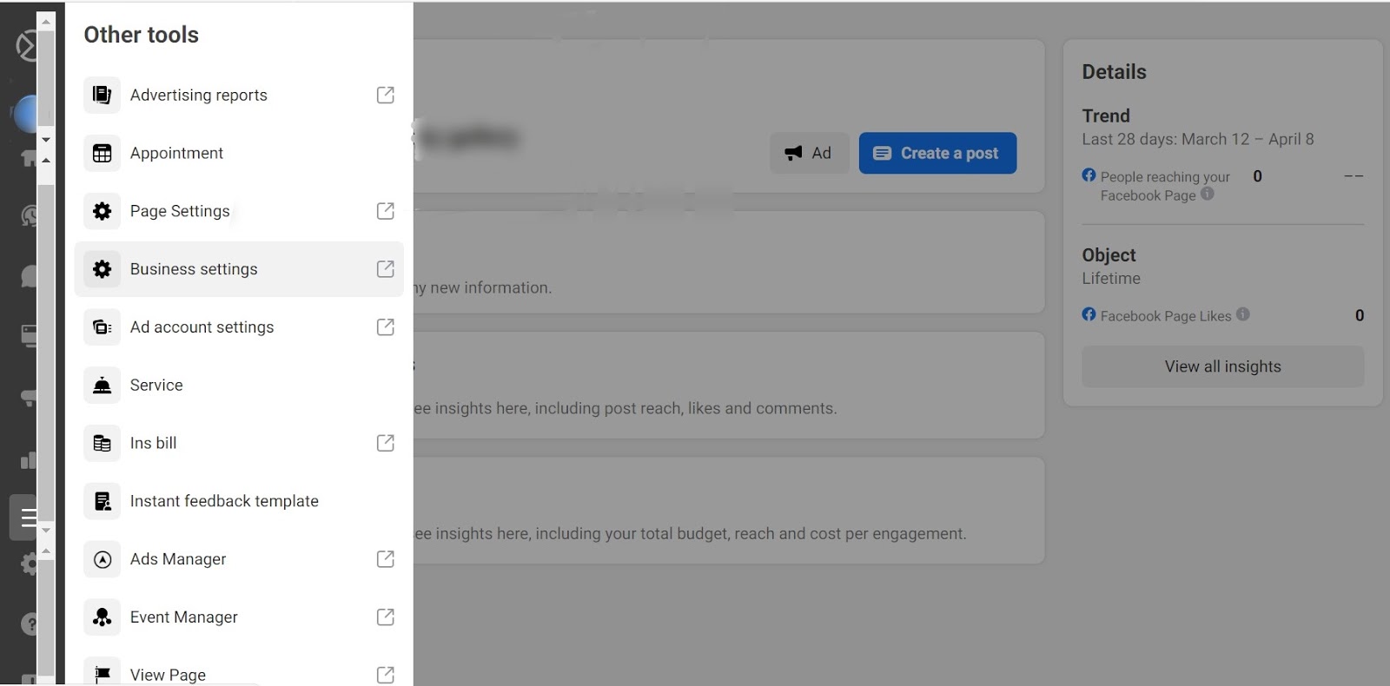1390x686 pixels.
Task: Click the Ads Manager compass icon
Action: (102, 560)
